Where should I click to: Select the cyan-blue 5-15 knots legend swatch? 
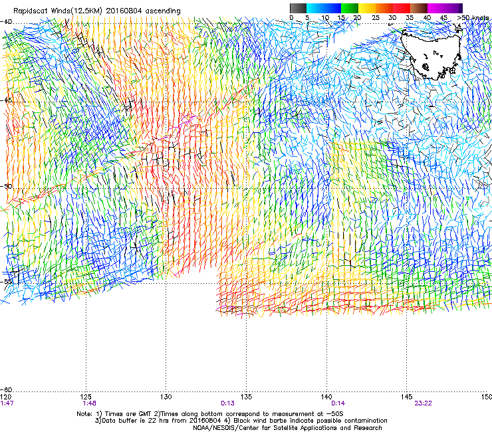[324, 8]
